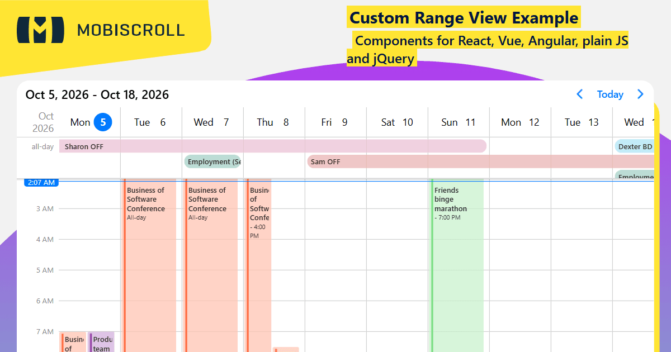Click the Custom Range View Example heading

click(464, 17)
